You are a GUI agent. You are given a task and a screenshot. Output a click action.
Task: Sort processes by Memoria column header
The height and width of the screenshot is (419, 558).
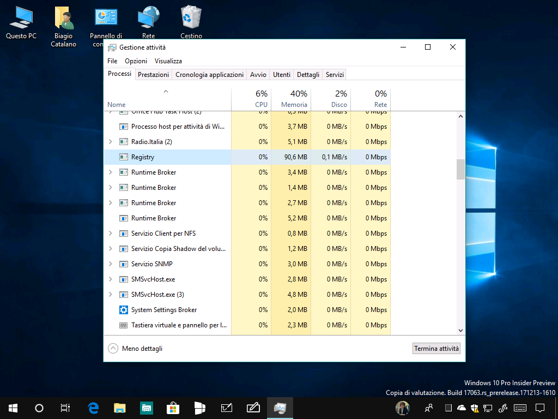(291, 99)
